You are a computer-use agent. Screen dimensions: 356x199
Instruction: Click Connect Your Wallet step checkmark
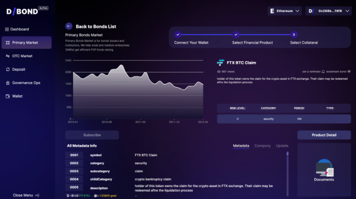pos(178,35)
